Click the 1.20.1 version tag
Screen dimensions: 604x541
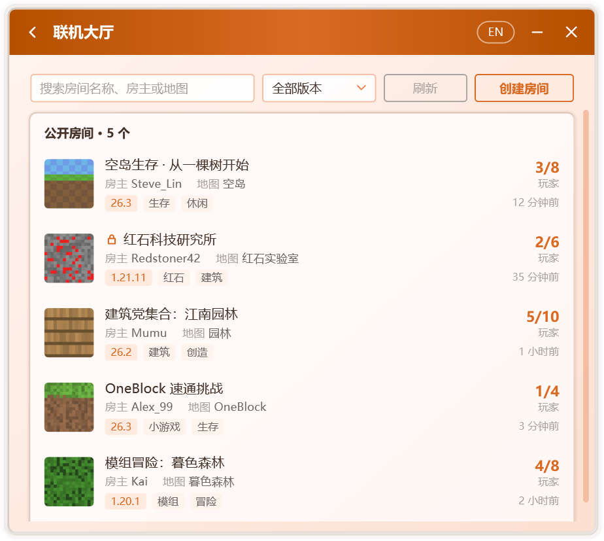click(126, 501)
